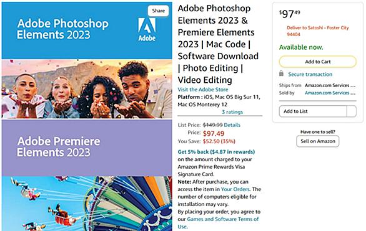Click the Adobe Premiere Elements 2023 purple banner
366x231 pixels.
[x=87, y=148]
